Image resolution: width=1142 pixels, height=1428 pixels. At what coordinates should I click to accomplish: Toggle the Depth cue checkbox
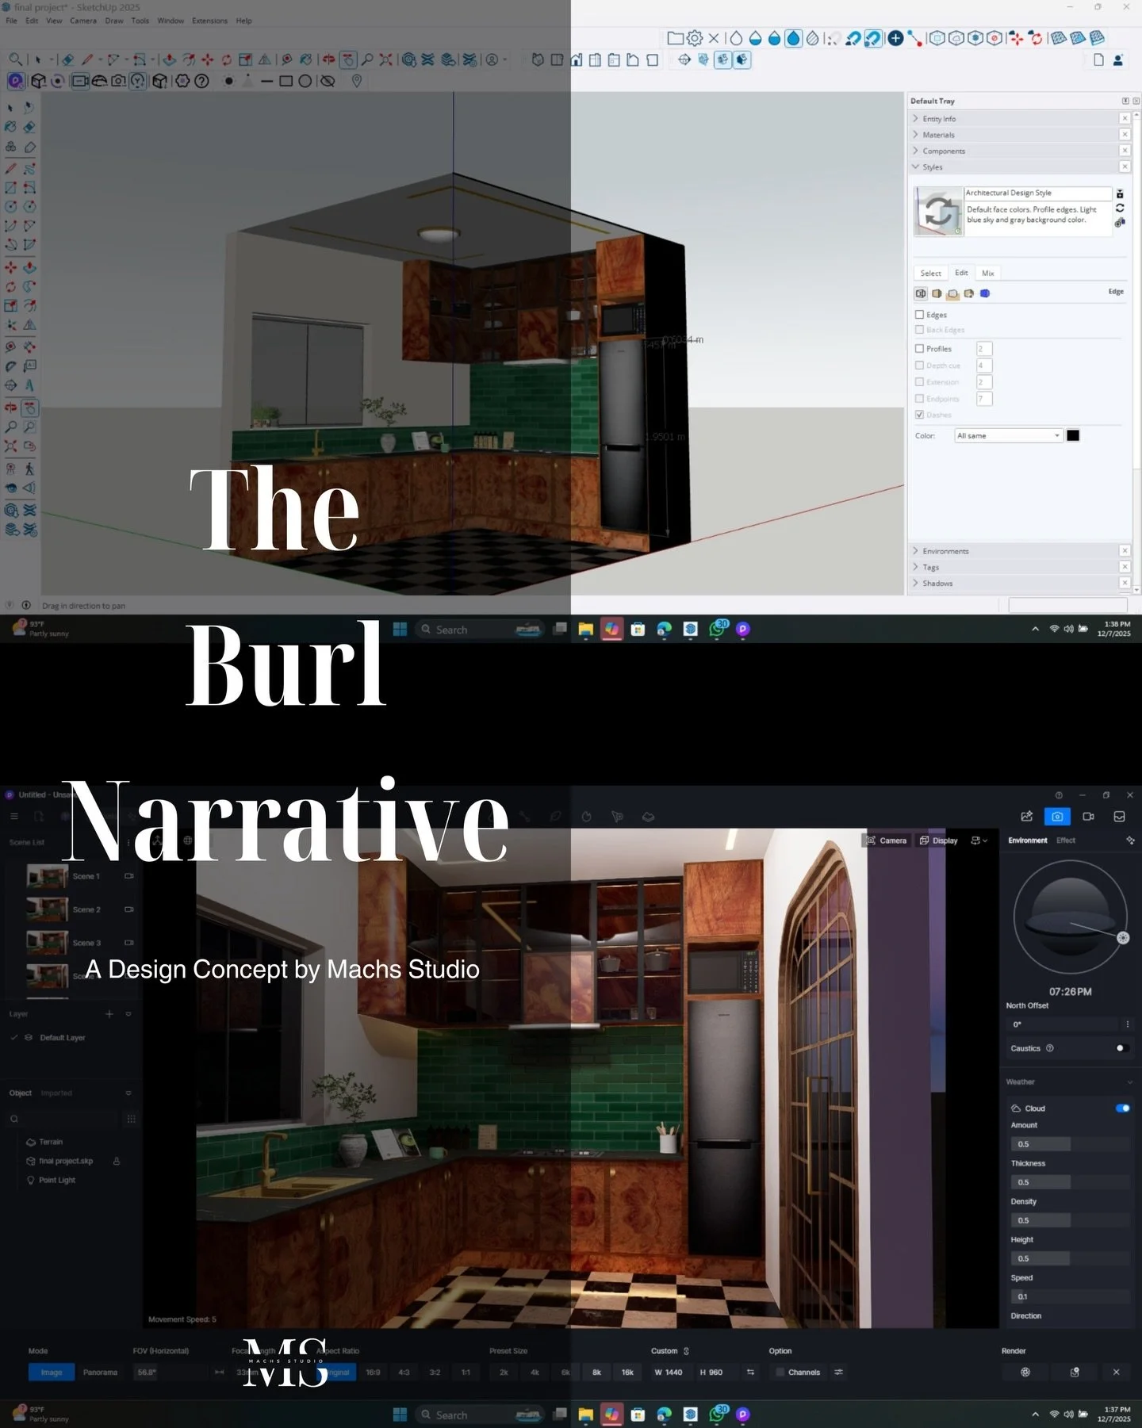(920, 366)
